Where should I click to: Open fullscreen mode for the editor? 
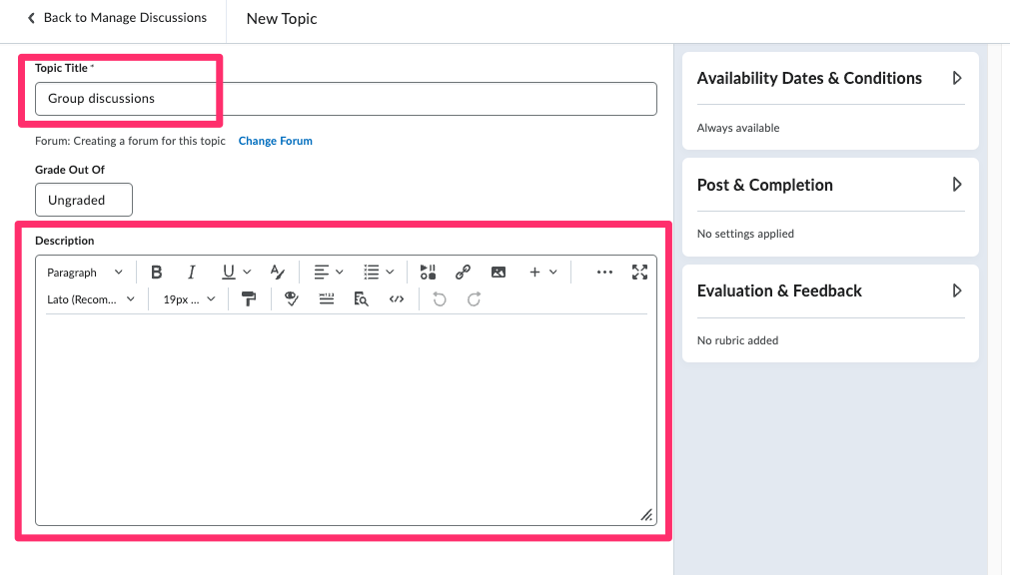coord(639,273)
